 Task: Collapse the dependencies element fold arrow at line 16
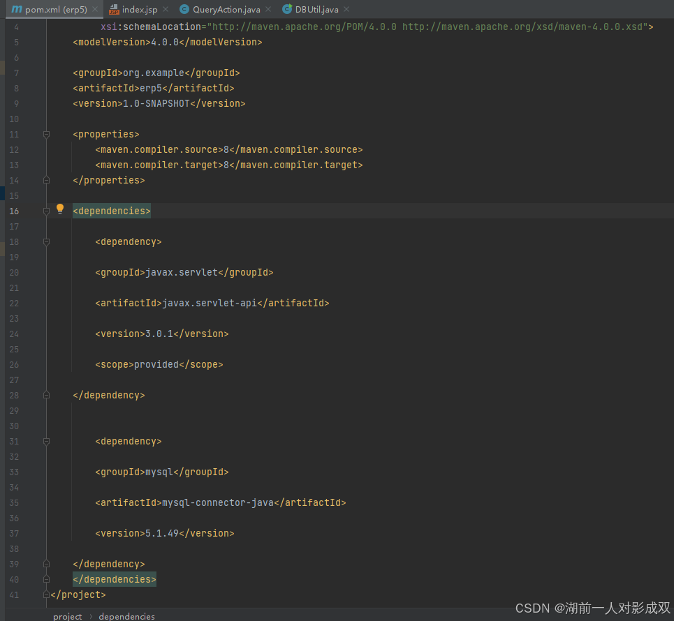[46, 211]
